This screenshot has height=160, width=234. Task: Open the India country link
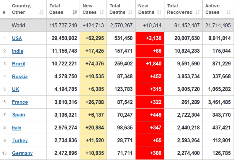[x=17, y=51]
